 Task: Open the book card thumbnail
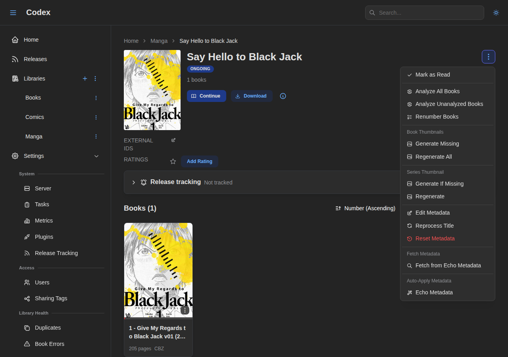pyautogui.click(x=158, y=271)
